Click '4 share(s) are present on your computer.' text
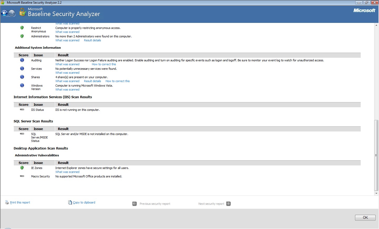Image resolution: width=379 pixels, height=229 pixels. [x=82, y=77]
